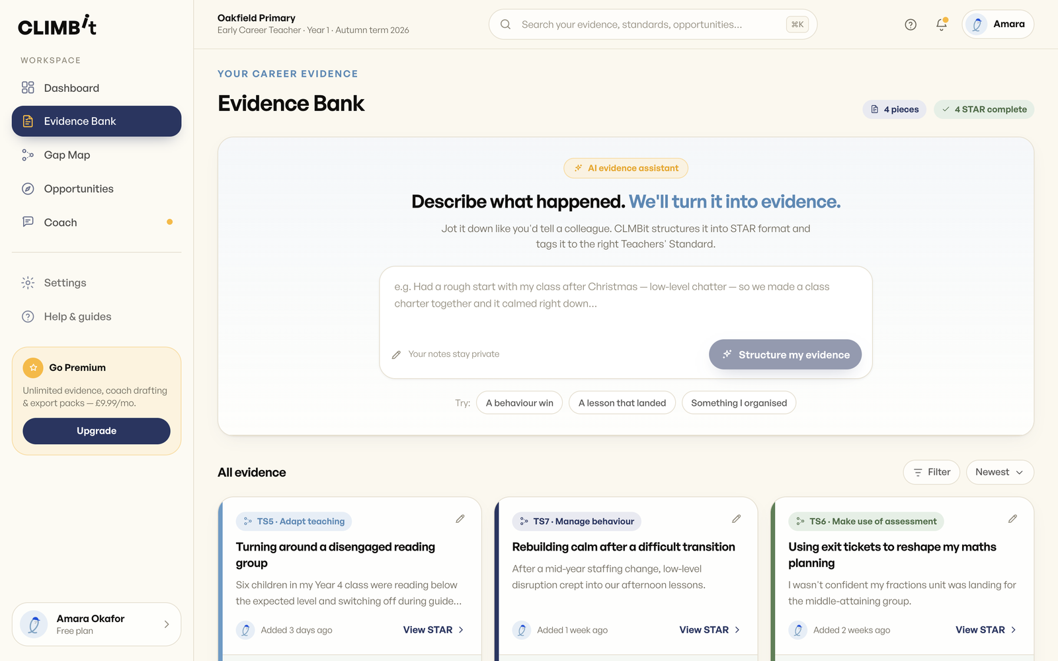Click avatar beside 'Added 3 days ago'
This screenshot has width=1058, height=661.
point(245,630)
